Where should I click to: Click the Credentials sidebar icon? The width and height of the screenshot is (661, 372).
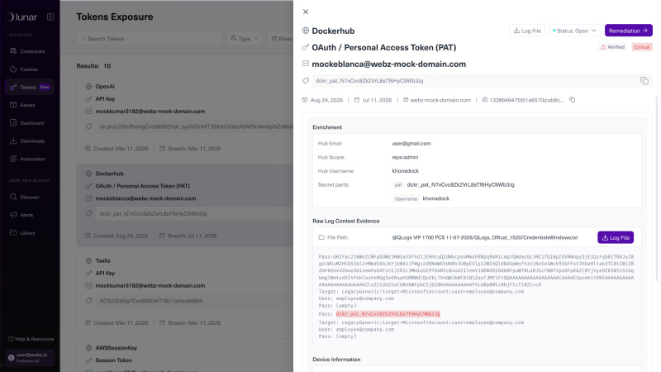[x=13, y=51]
